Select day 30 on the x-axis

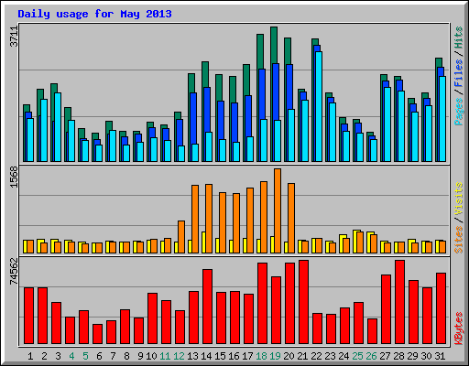[x=426, y=356]
